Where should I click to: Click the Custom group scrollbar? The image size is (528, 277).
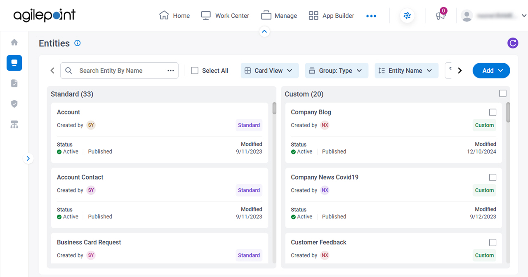click(x=508, y=112)
